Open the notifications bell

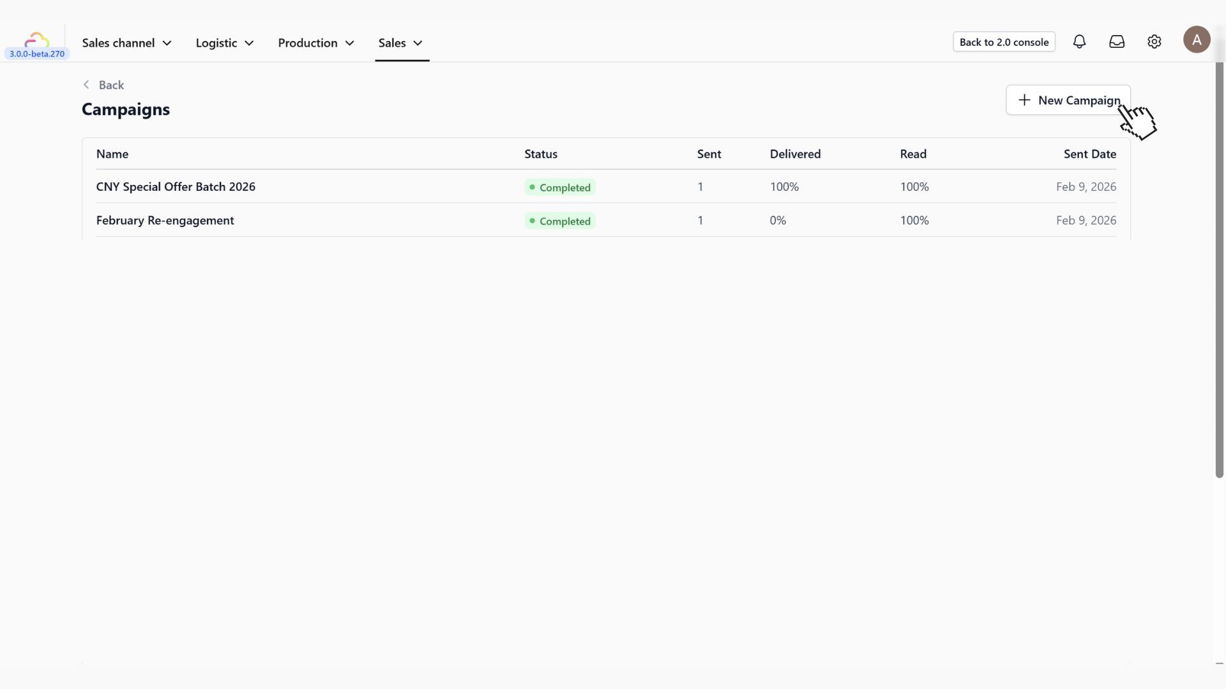point(1079,42)
